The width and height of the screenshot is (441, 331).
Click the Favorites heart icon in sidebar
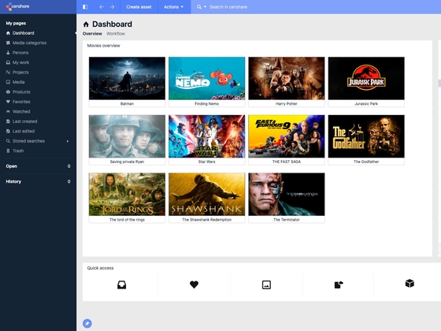tap(8, 102)
